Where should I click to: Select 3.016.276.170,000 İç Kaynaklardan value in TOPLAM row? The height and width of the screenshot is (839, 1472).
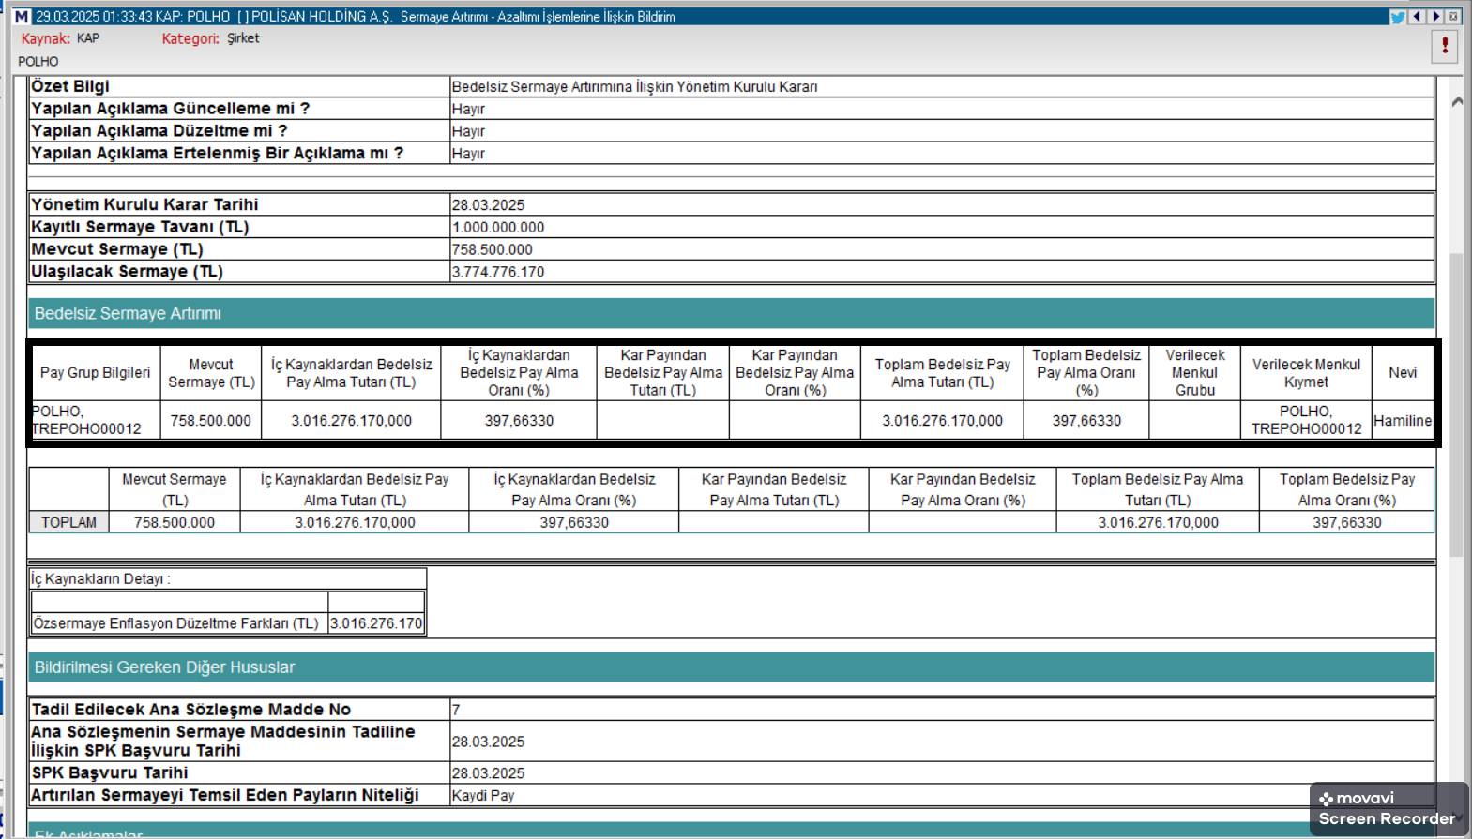pyautogui.click(x=355, y=523)
